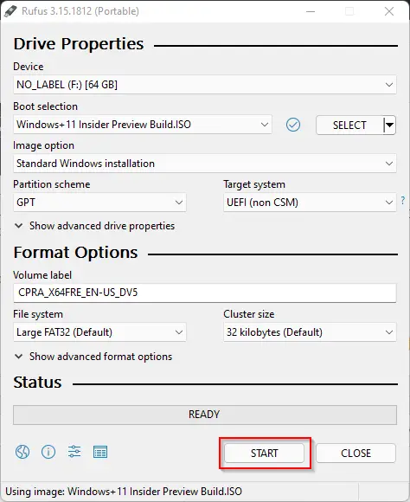This screenshot has height=502, width=410.
Task: Open the SELECT button split arrow
Action: (389, 125)
